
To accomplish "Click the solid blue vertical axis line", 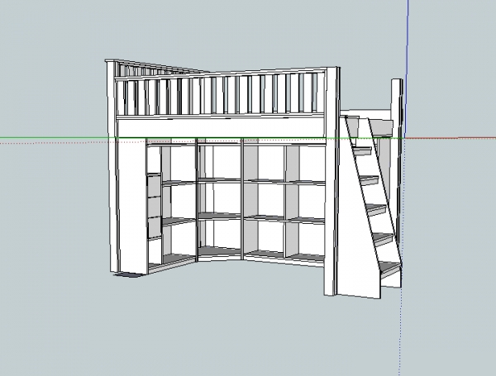I will (x=406, y=69).
